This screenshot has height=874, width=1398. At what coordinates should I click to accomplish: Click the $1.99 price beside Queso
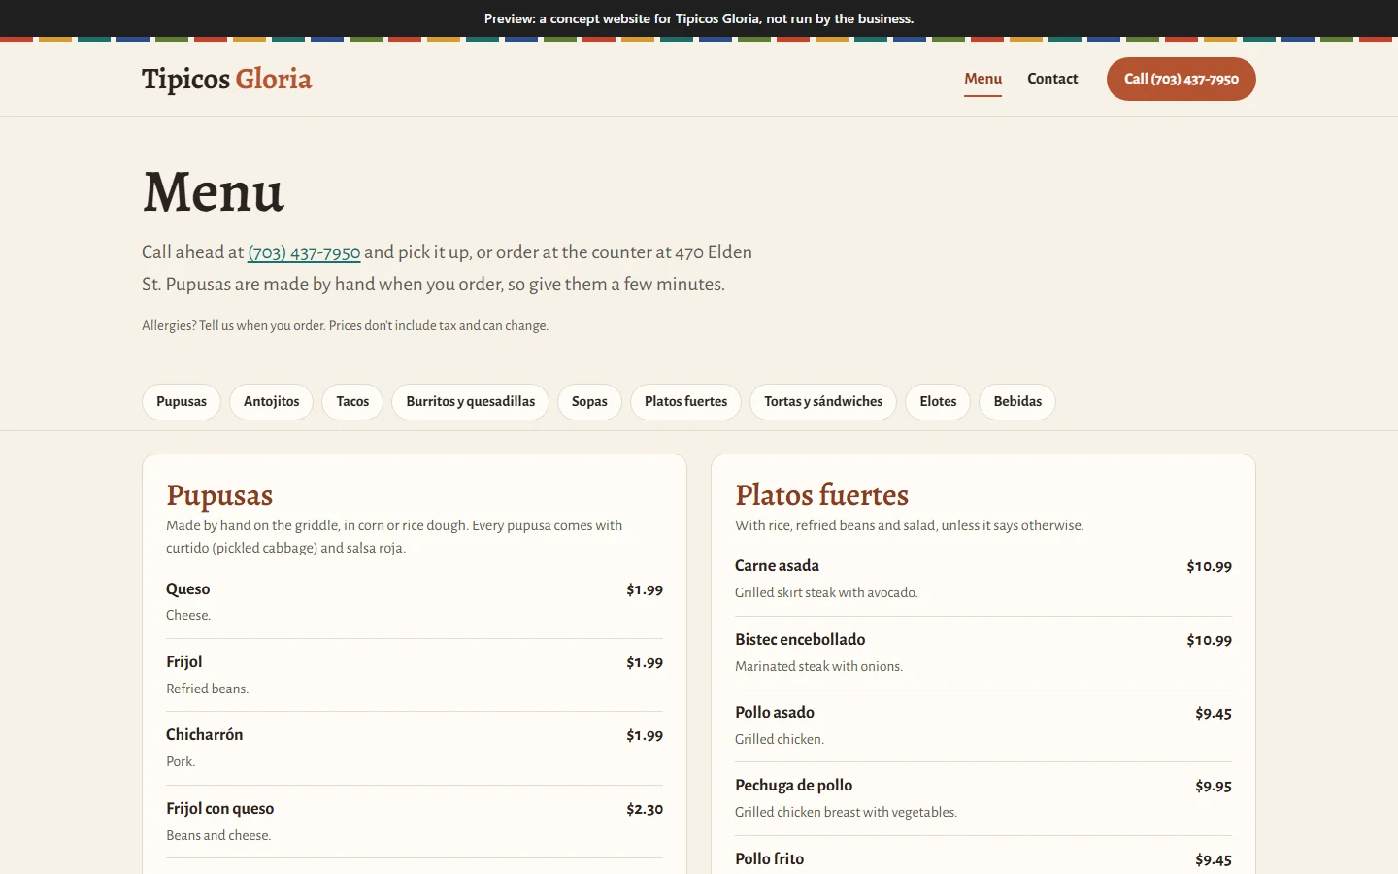[x=645, y=589]
